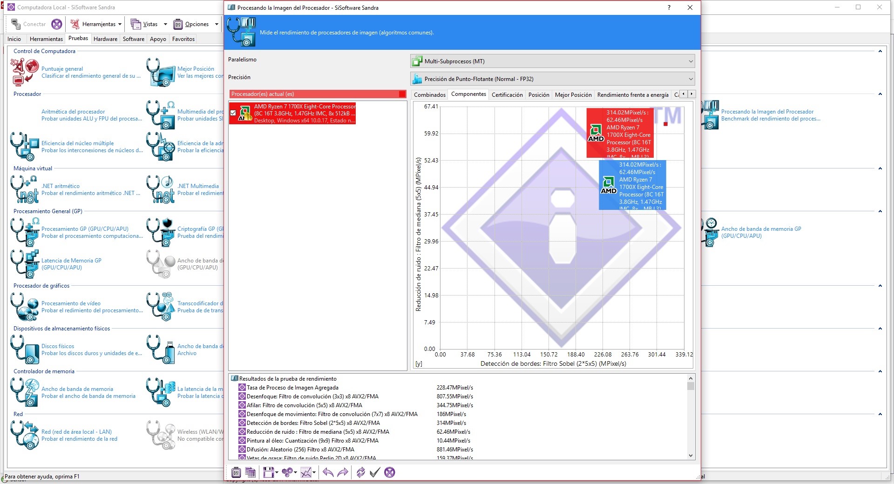Select red AMD Ryzen 7 data label on chart
The image size is (894, 484).
point(620,133)
